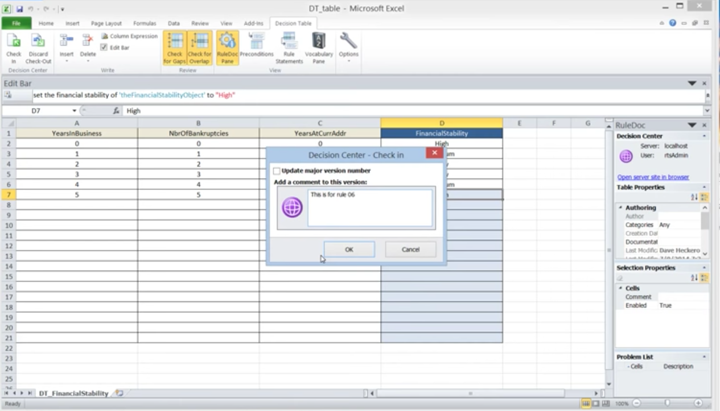Open server site in browser link
Screen dimensions: 720x411
tap(653, 177)
